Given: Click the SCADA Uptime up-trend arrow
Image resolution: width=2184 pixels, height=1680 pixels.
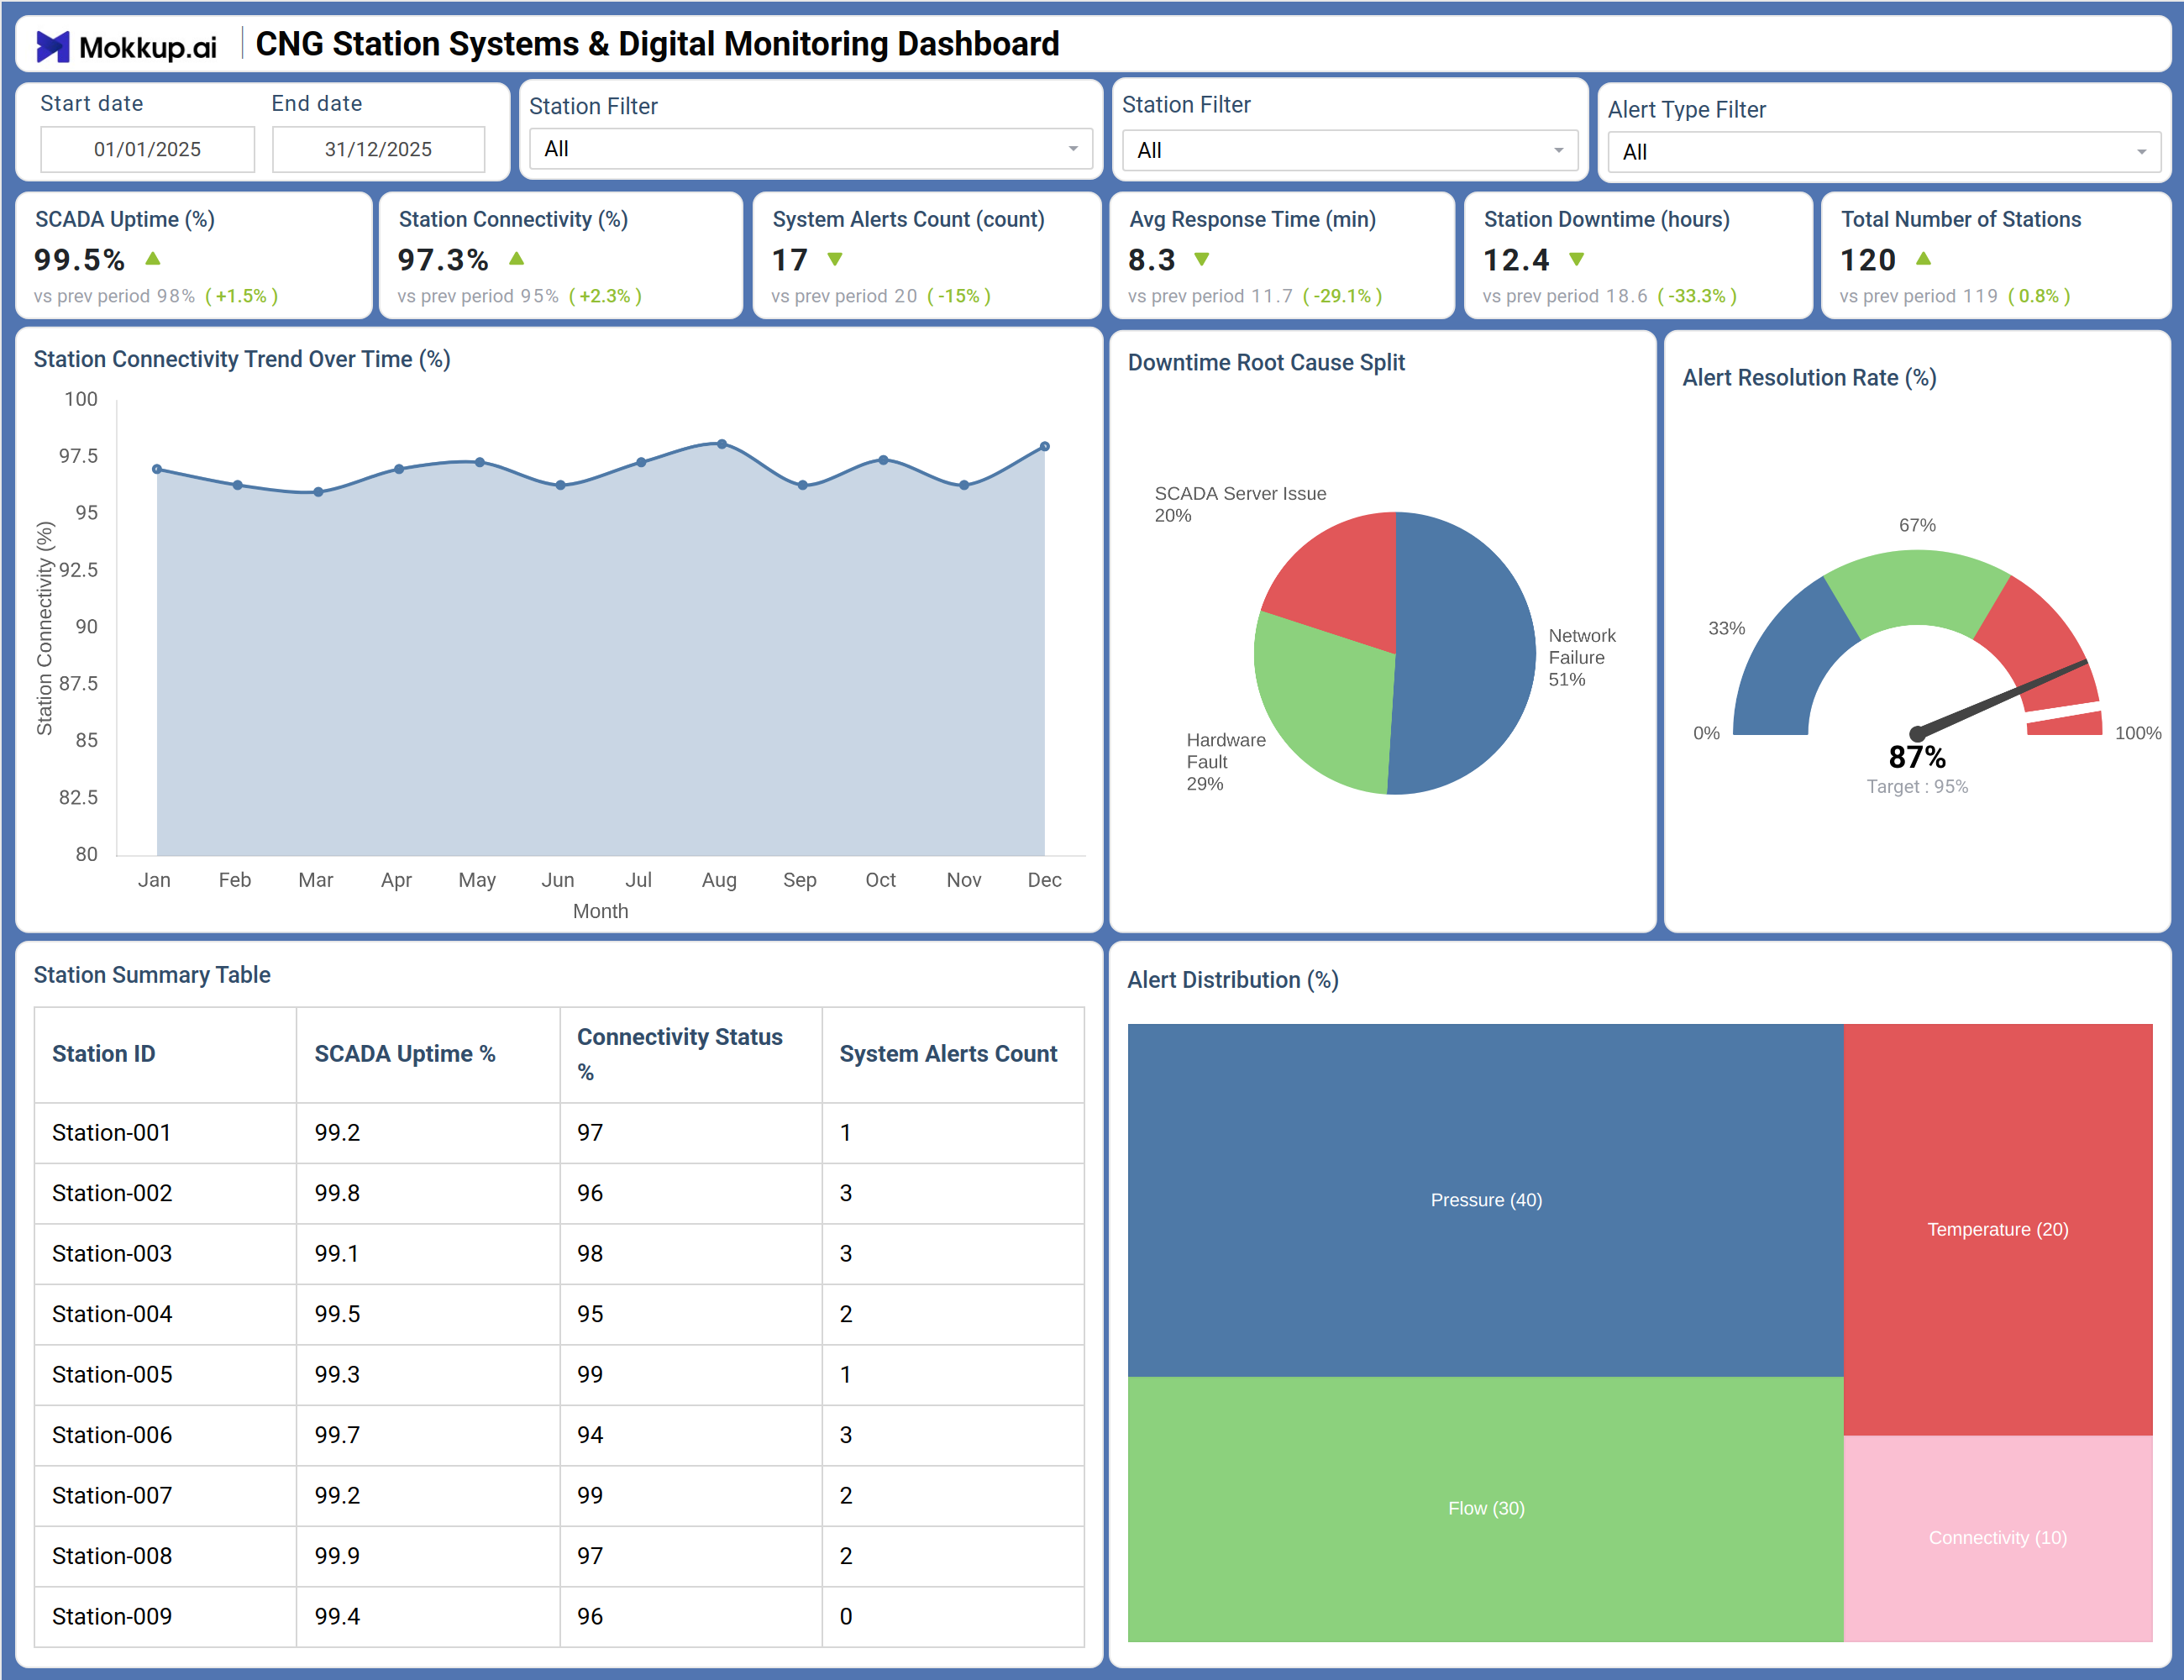Looking at the screenshot, I should click(153, 259).
